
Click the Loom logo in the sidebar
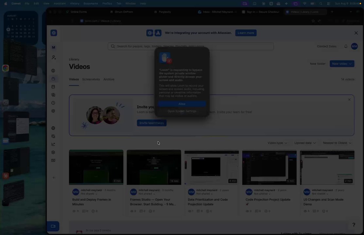(x=54, y=33)
